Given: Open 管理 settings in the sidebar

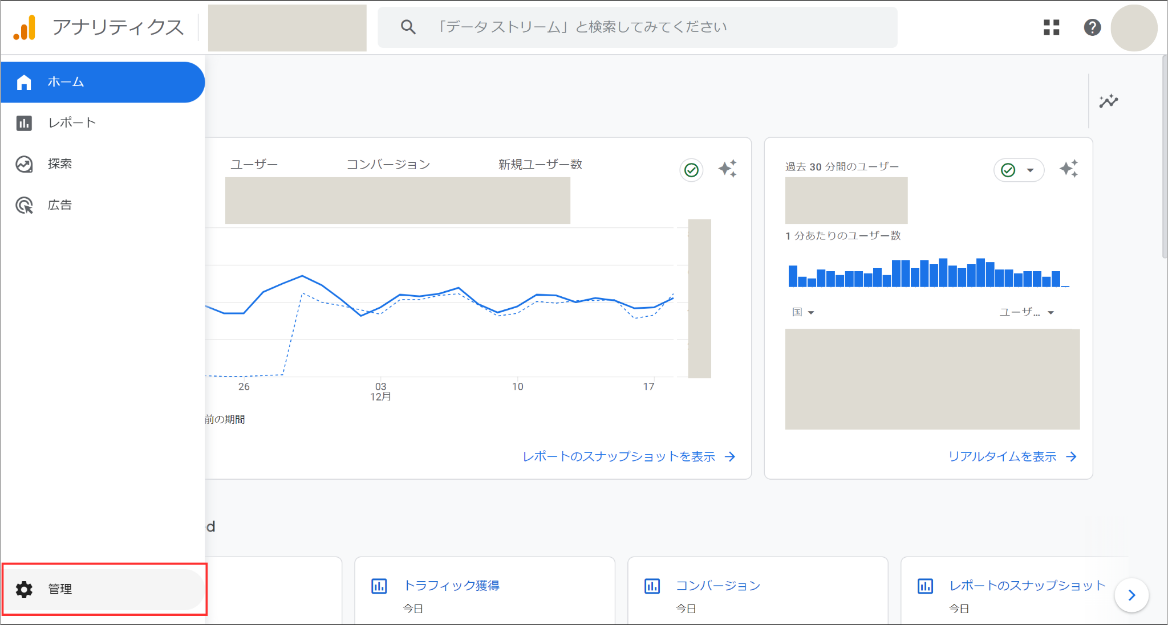Looking at the screenshot, I should pyautogui.click(x=104, y=589).
